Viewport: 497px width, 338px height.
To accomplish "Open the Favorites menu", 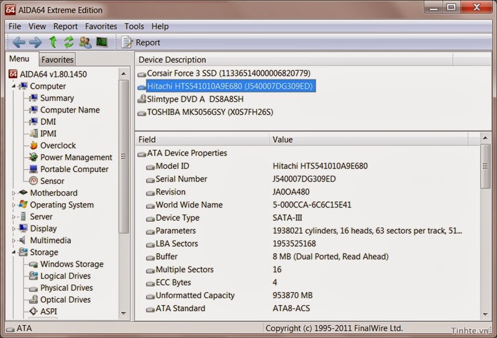I will click(x=101, y=26).
